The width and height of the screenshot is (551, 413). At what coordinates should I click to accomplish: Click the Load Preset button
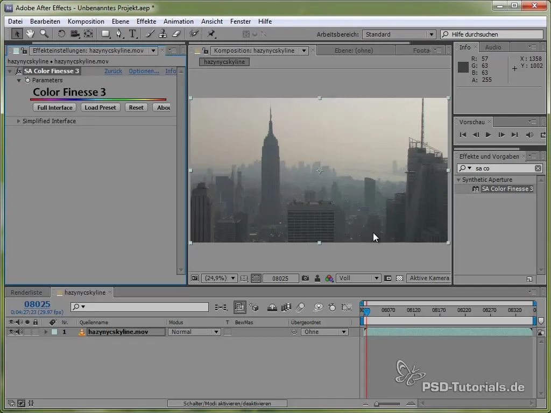pyautogui.click(x=100, y=108)
